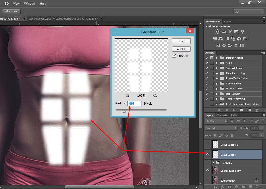This screenshot has height=189, width=266.
Task: Uncheck the Preview checkbox
Action: pos(174,56)
